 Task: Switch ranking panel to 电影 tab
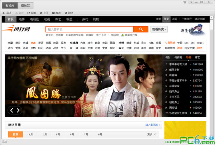click(x=168, y=57)
